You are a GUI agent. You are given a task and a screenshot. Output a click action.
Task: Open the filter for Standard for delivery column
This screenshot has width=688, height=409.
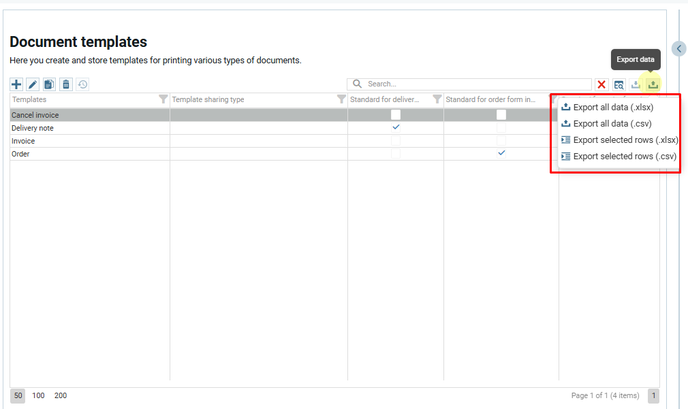(437, 99)
